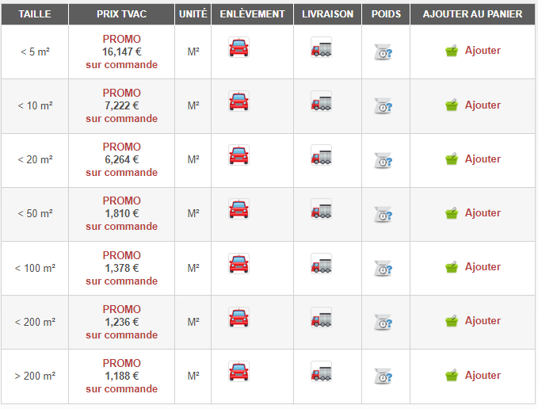Add the < 50 m² option to basket

coord(482,213)
